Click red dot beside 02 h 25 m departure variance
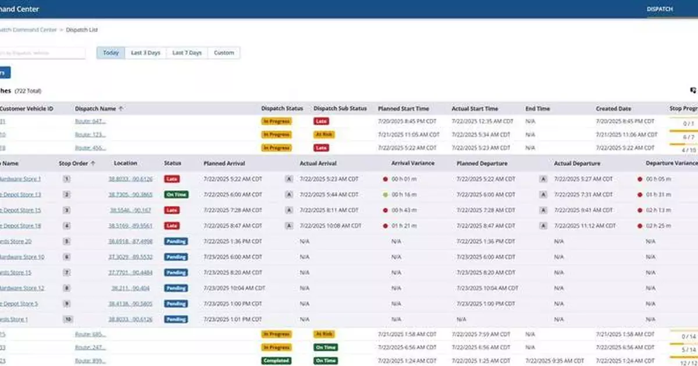Image resolution: width=698 pixels, height=366 pixels. click(640, 226)
